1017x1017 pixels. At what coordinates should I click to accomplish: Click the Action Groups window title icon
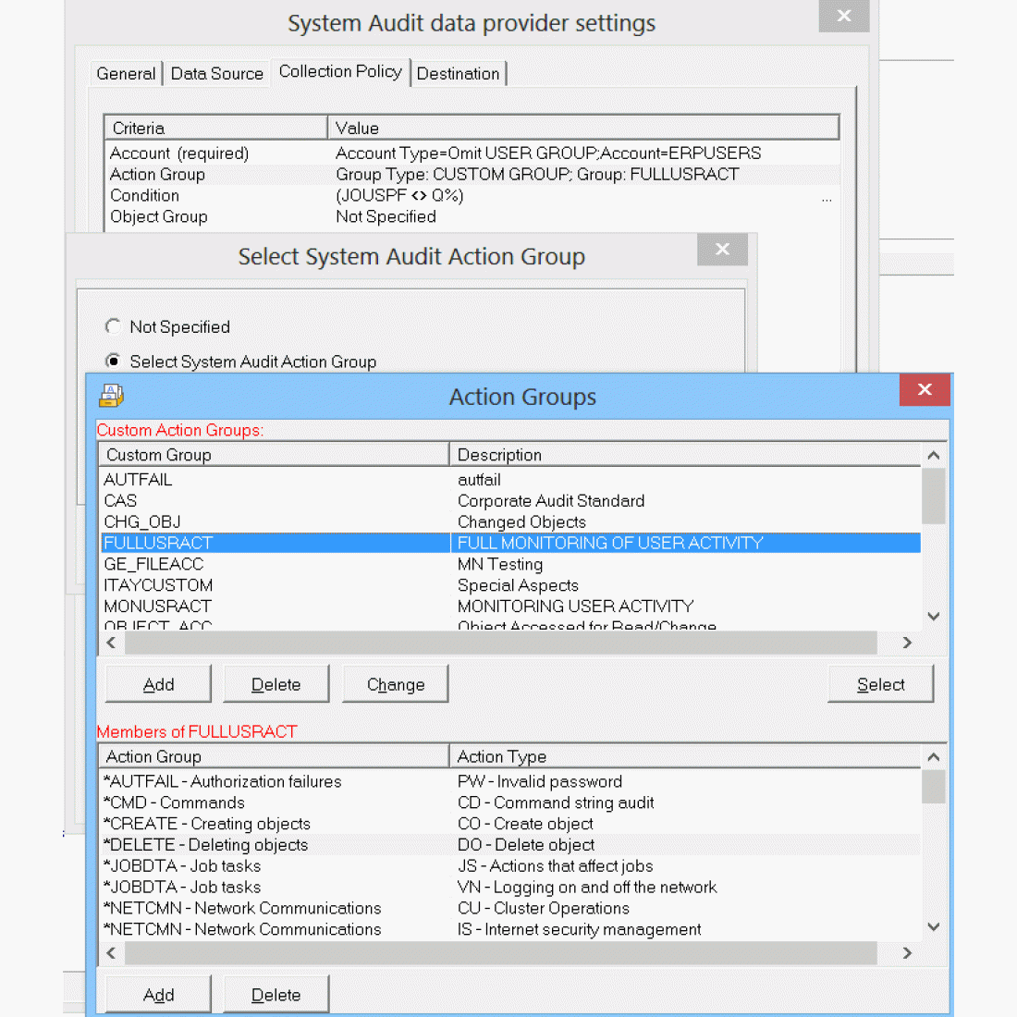[x=111, y=396]
